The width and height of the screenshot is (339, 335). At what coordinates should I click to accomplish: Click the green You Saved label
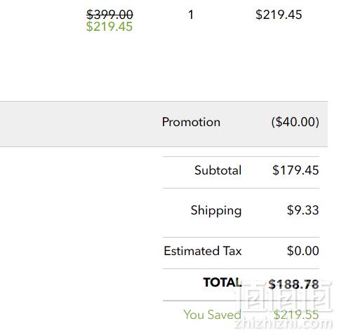(x=212, y=315)
